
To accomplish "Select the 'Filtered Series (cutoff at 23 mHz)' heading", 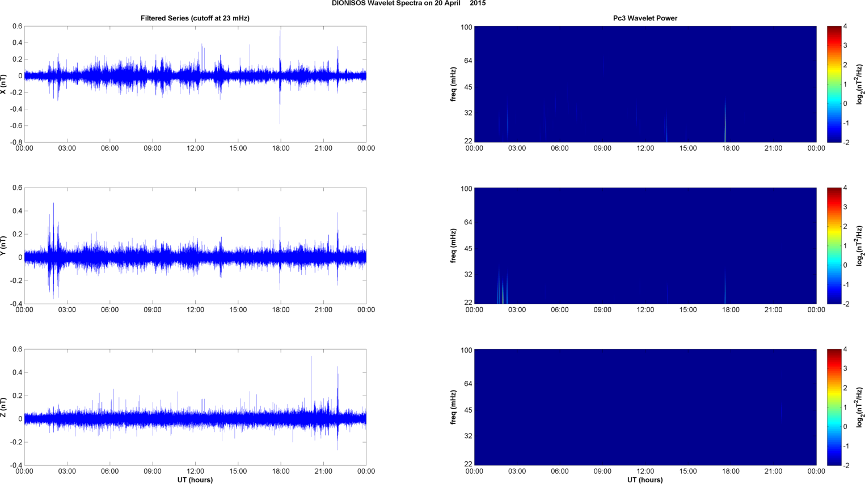I will 195,18.
